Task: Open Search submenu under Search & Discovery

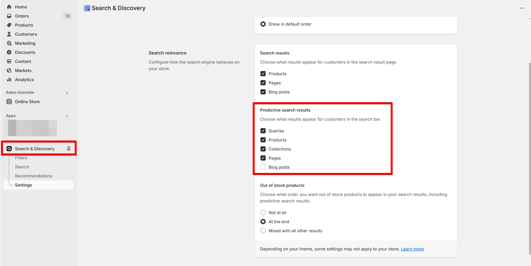Action: (22, 167)
